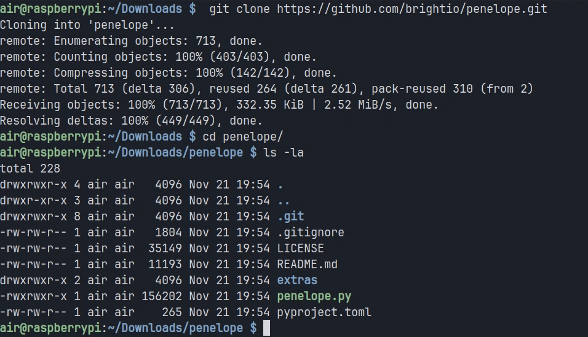The image size is (588, 337).
Task: Click the "cd penelope/" command text
Action: pos(242,136)
